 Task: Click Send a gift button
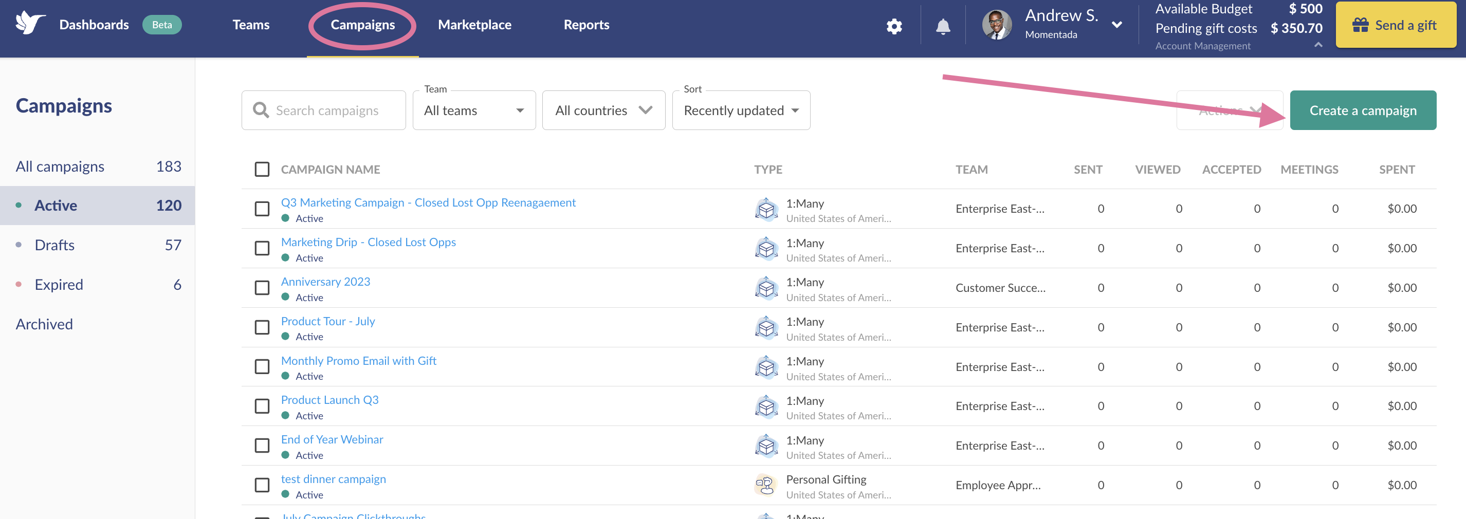(1396, 25)
